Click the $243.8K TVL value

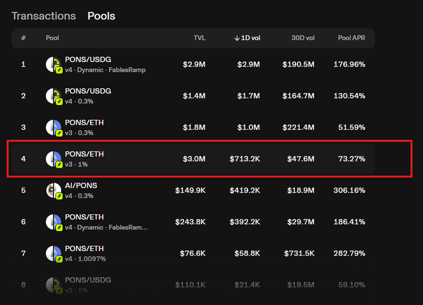[x=190, y=222]
